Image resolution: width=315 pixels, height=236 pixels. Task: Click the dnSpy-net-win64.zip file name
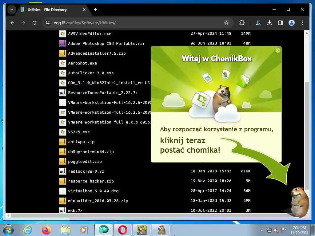pyautogui.click(x=91, y=152)
